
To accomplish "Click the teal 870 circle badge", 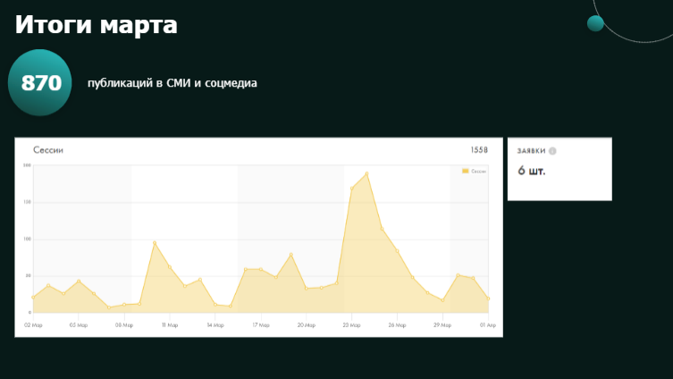I will 39,83.
